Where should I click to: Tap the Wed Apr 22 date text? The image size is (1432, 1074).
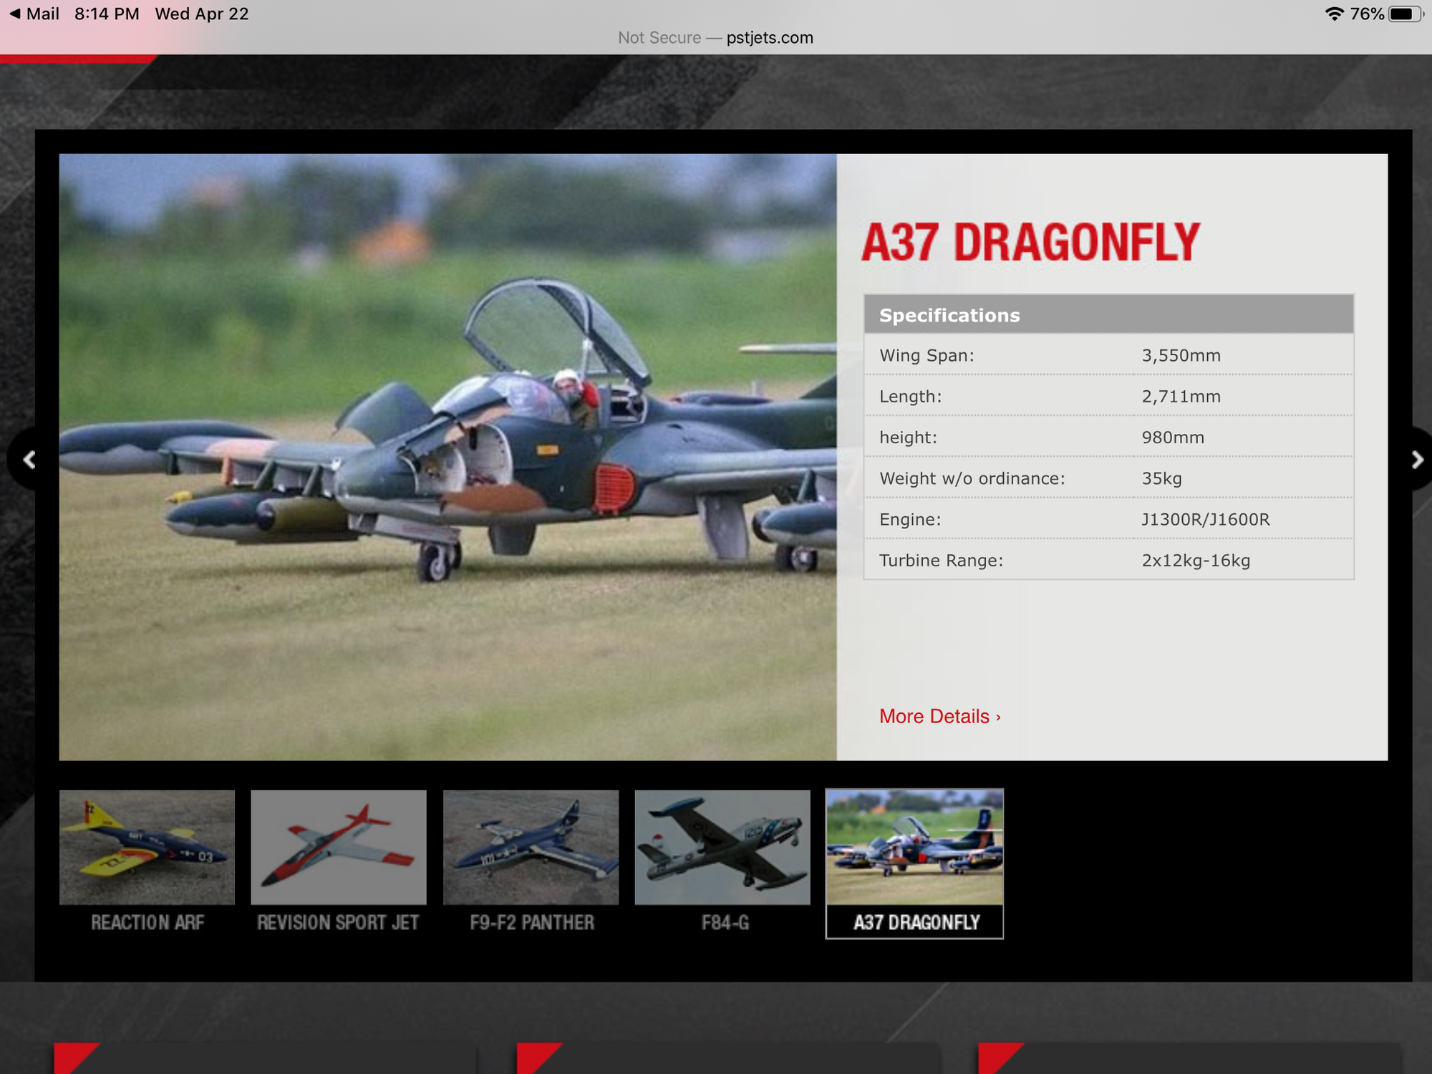[202, 14]
